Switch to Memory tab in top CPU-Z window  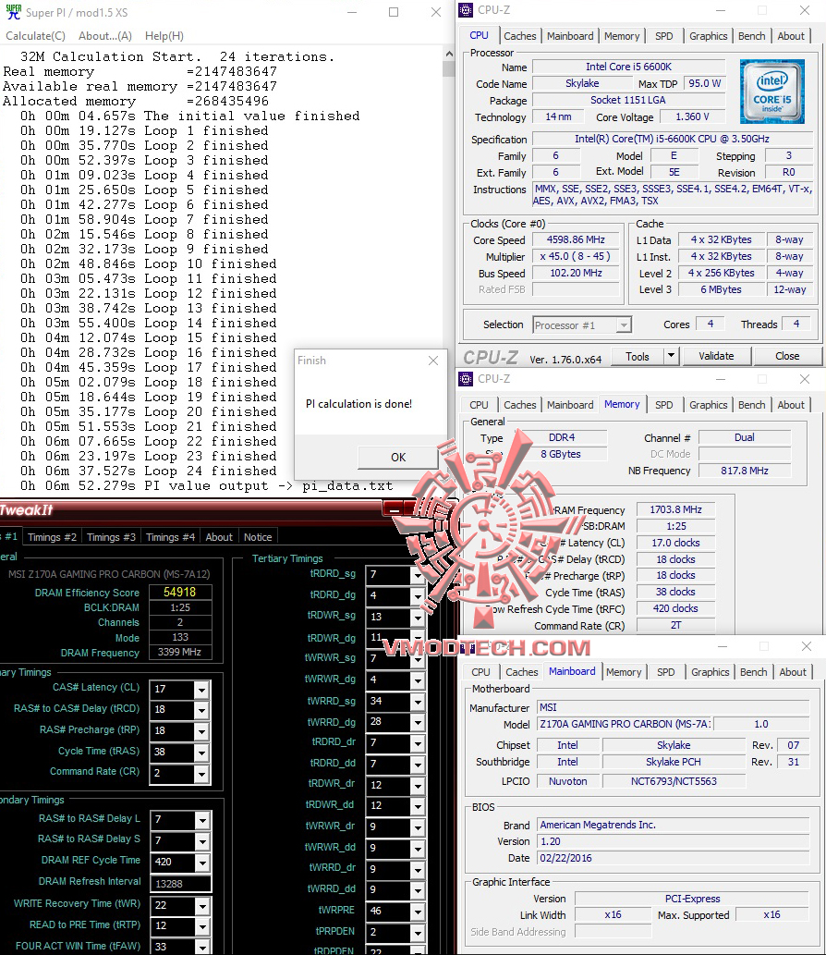tap(622, 36)
